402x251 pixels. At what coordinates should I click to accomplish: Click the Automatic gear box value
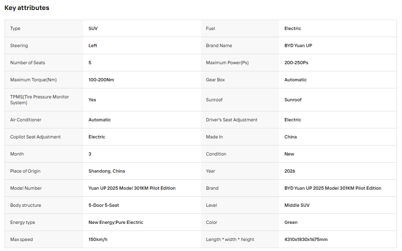pos(295,80)
